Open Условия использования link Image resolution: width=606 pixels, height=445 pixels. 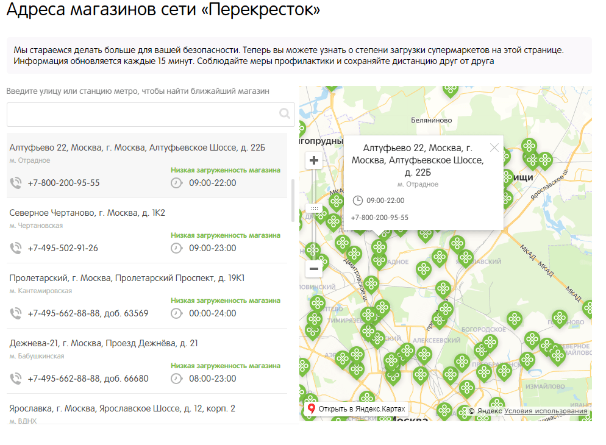click(x=546, y=411)
